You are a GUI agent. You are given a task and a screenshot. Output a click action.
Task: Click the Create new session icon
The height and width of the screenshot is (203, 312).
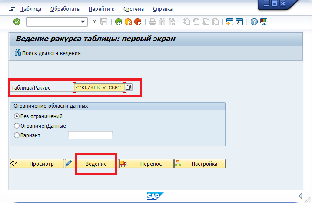pyautogui.click(x=229, y=22)
